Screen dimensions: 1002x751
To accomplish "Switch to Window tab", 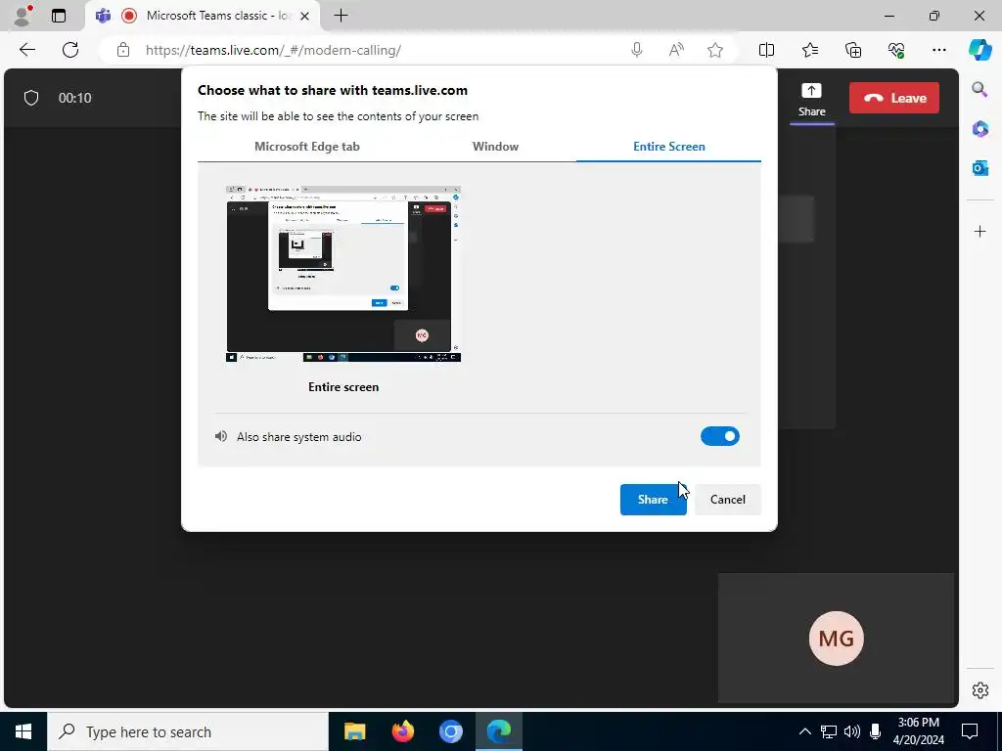I will click(495, 147).
